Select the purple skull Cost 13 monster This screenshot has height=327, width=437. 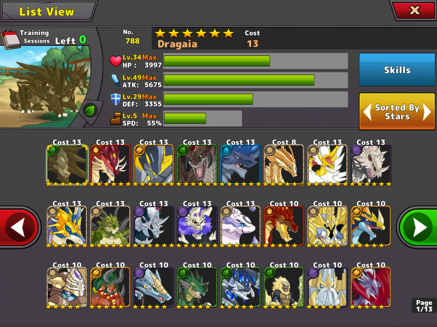tap(197, 226)
